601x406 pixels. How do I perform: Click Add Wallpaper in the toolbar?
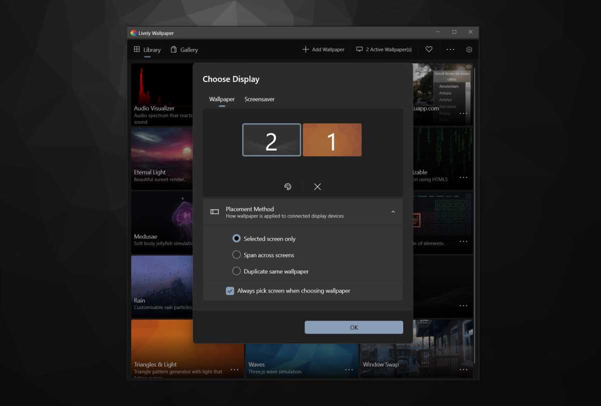click(x=324, y=49)
